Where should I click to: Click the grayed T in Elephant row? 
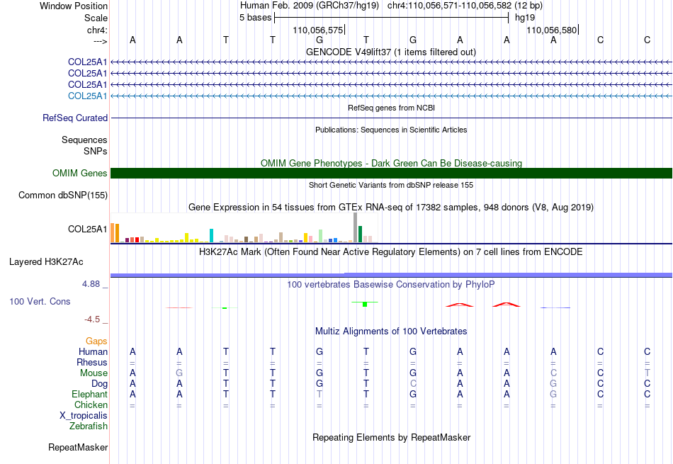click(319, 394)
